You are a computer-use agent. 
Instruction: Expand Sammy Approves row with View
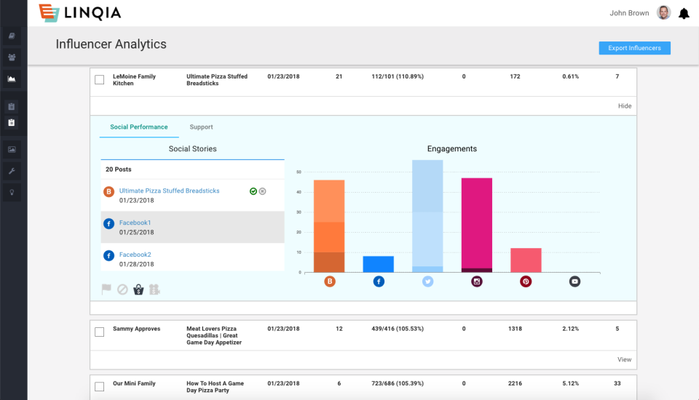click(624, 359)
